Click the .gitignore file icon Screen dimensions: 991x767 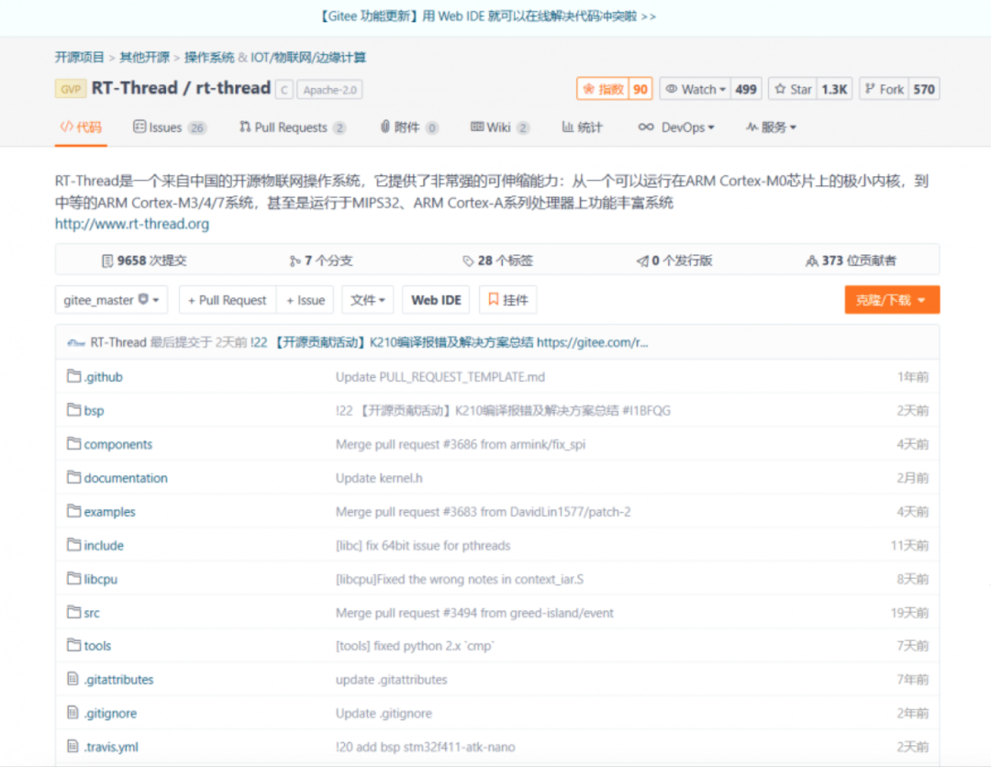point(72,713)
